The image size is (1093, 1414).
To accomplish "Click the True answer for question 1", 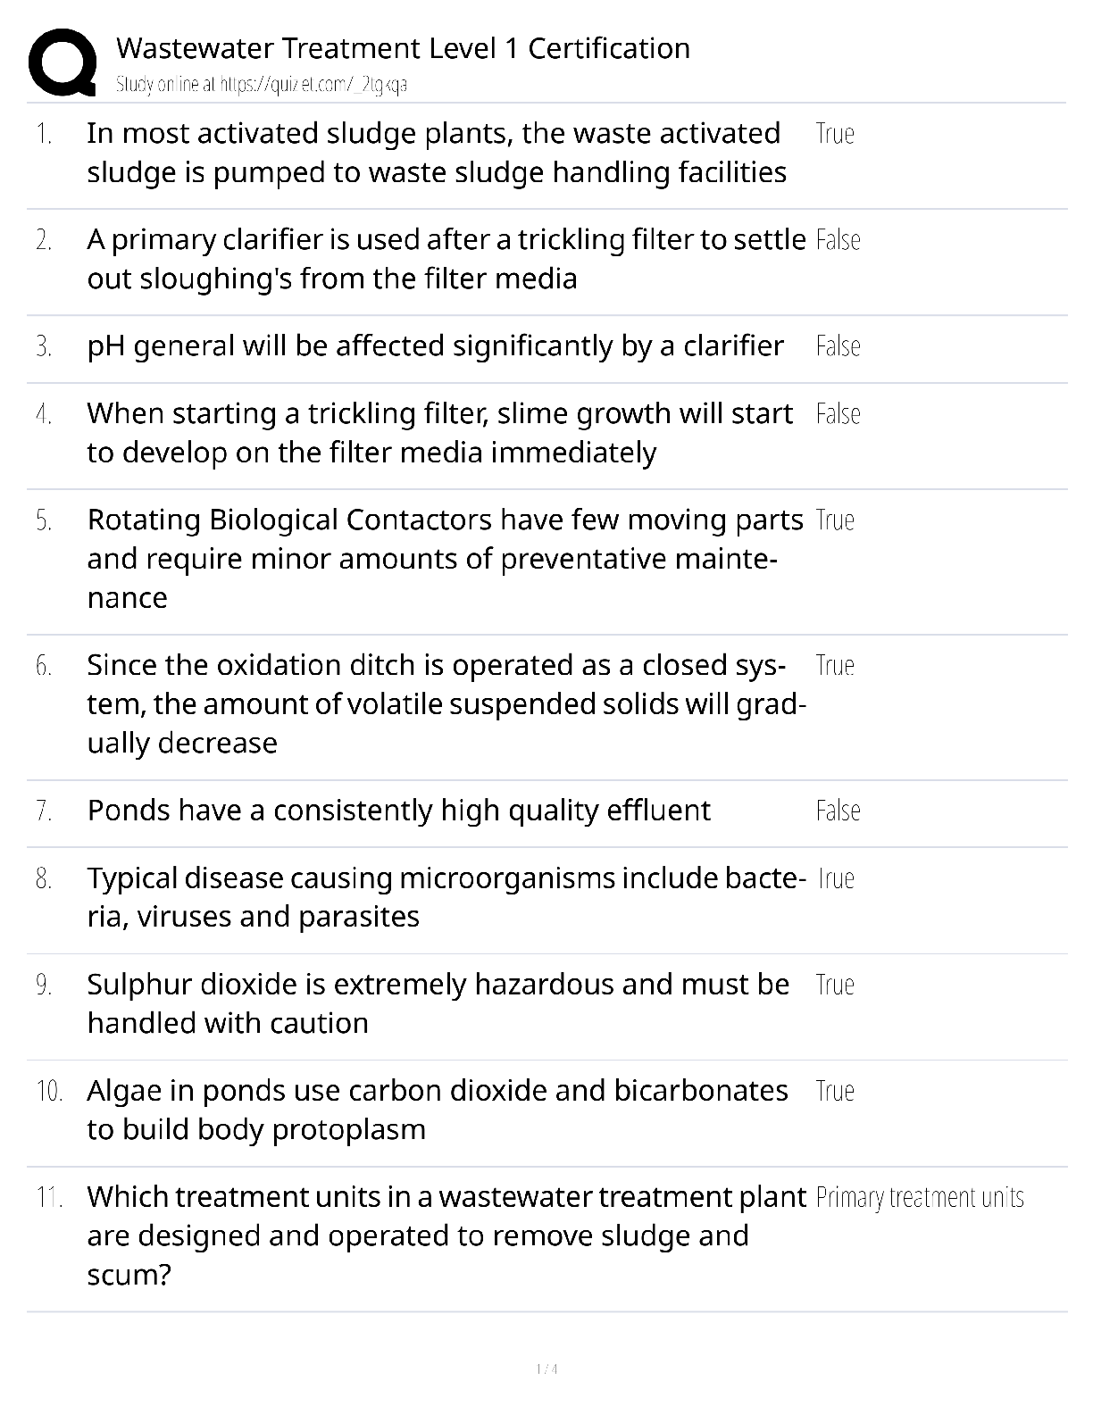I will point(835,134).
